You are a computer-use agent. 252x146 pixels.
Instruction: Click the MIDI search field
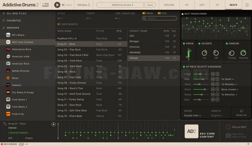point(160,18)
